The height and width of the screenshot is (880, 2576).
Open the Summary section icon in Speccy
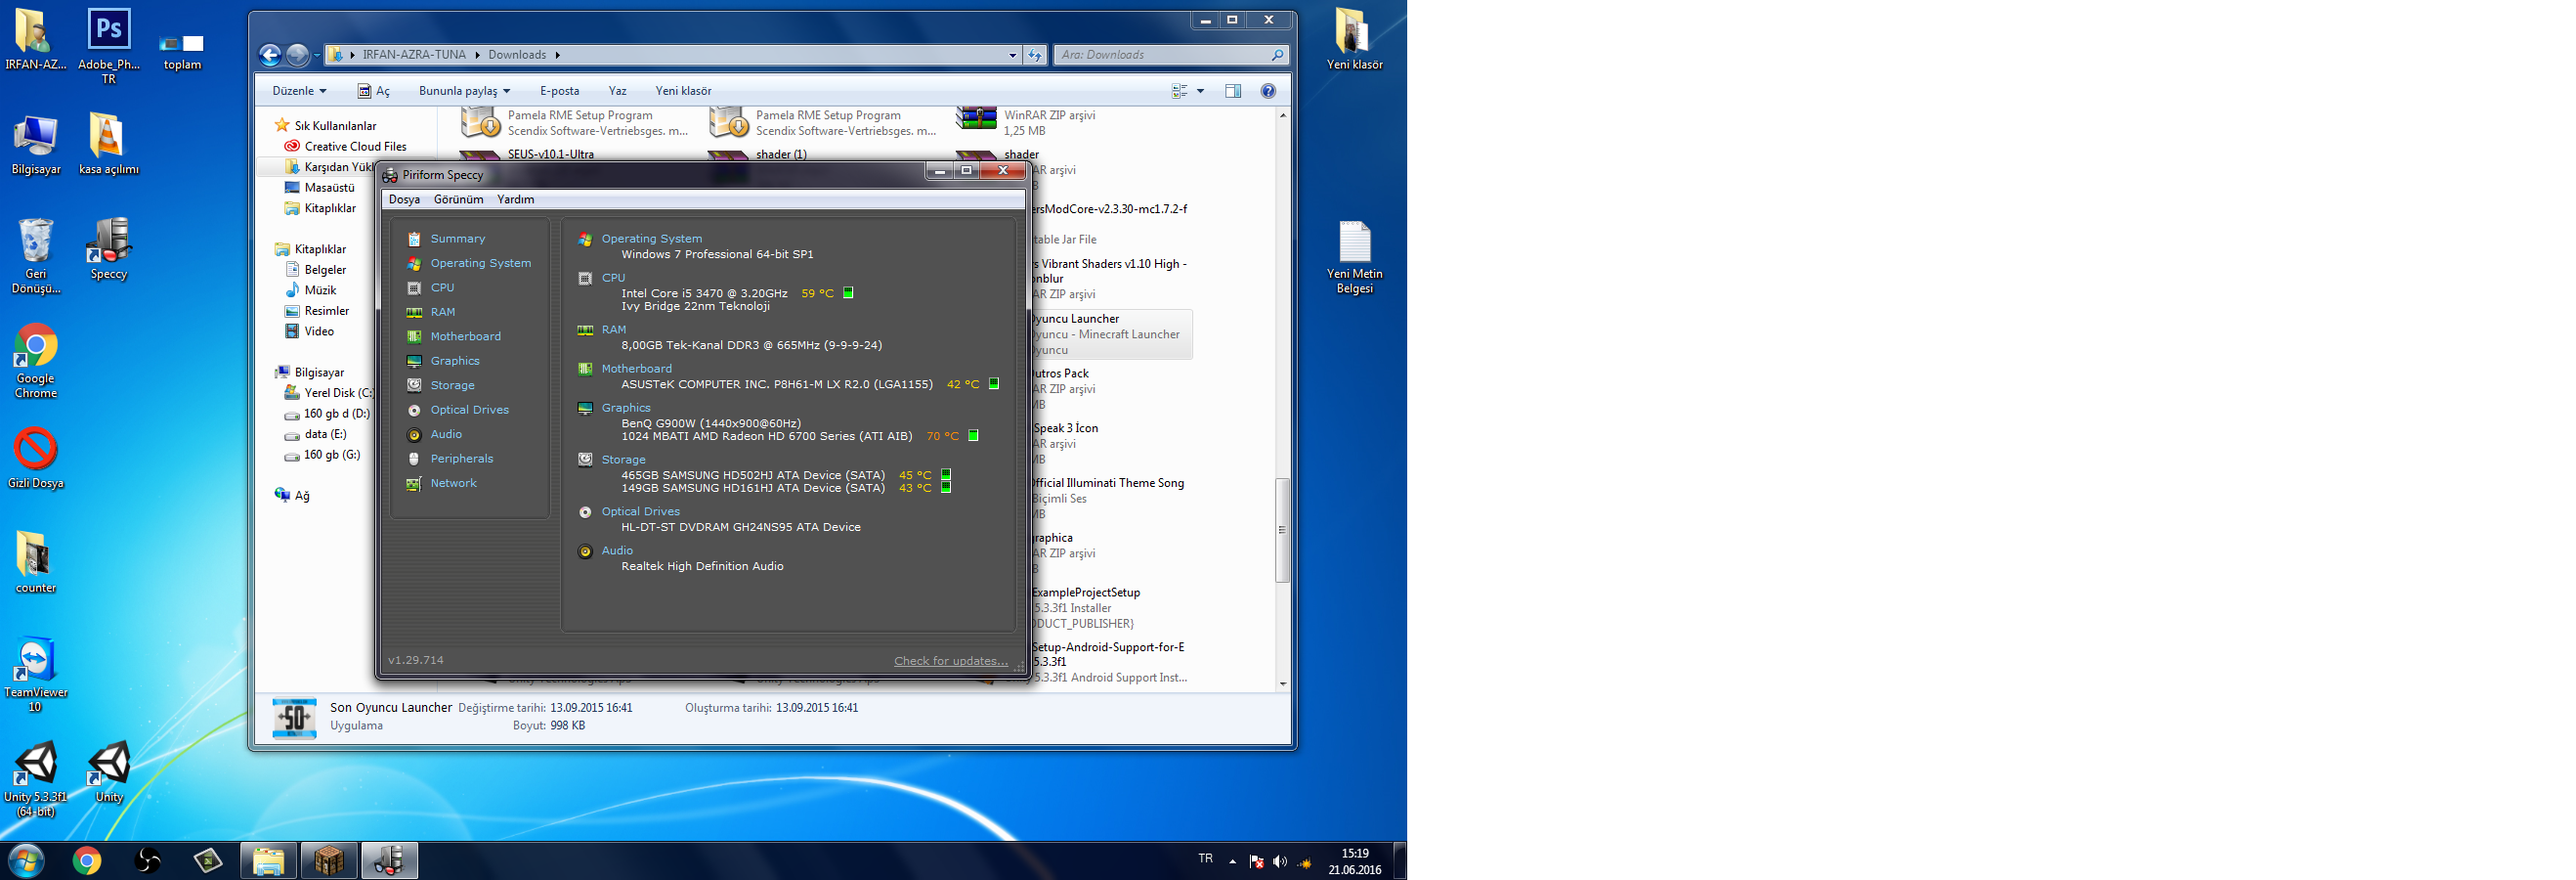point(414,239)
